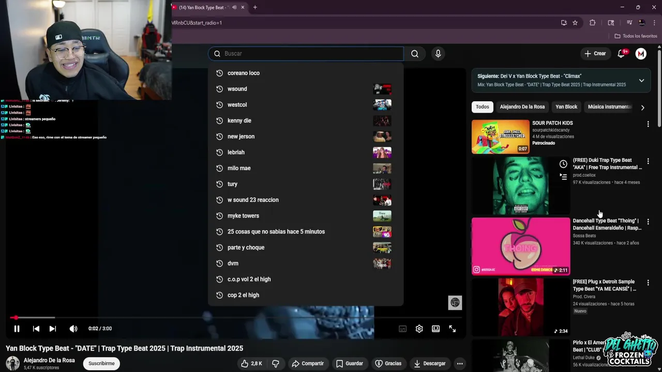Select suggestion cop 2 el high
The image size is (662, 372).
click(x=305, y=295)
